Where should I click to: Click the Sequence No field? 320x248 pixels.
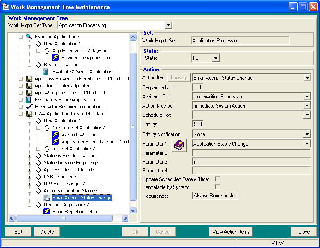tap(198, 87)
